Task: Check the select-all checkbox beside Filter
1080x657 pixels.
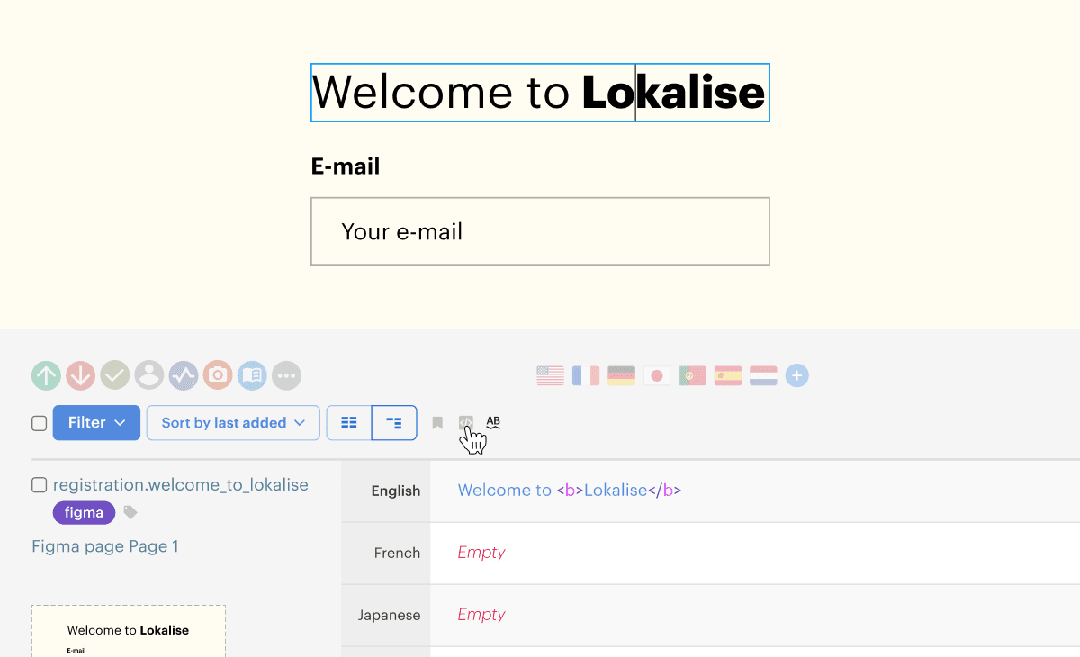Action: pos(40,423)
